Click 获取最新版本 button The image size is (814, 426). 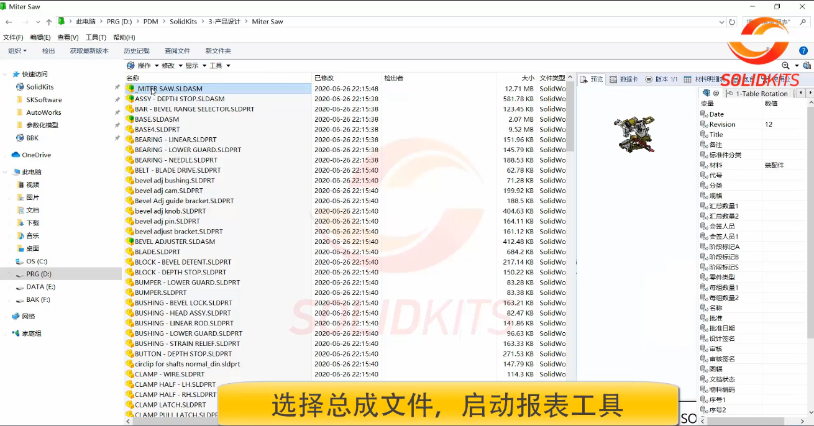[x=89, y=51]
